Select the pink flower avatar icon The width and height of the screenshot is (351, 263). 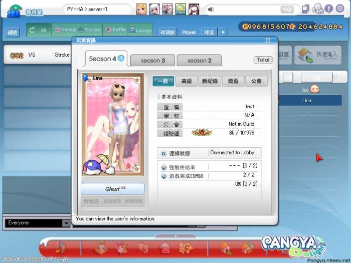pyautogui.click(x=167, y=10)
